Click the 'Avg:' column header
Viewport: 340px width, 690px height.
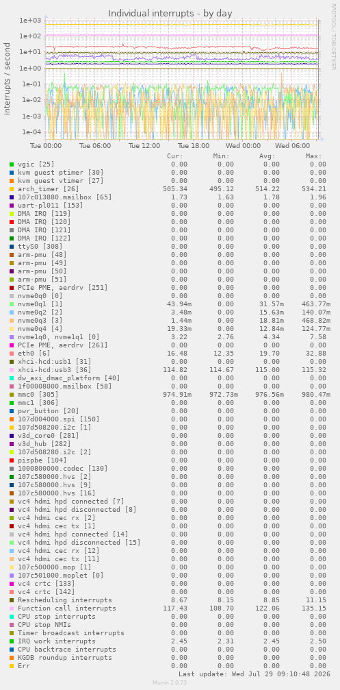[267, 156]
